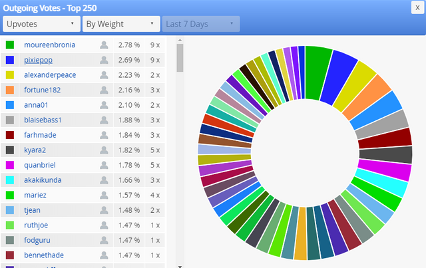Open profile icon for anna01
The height and width of the screenshot is (268, 426).
(x=104, y=105)
